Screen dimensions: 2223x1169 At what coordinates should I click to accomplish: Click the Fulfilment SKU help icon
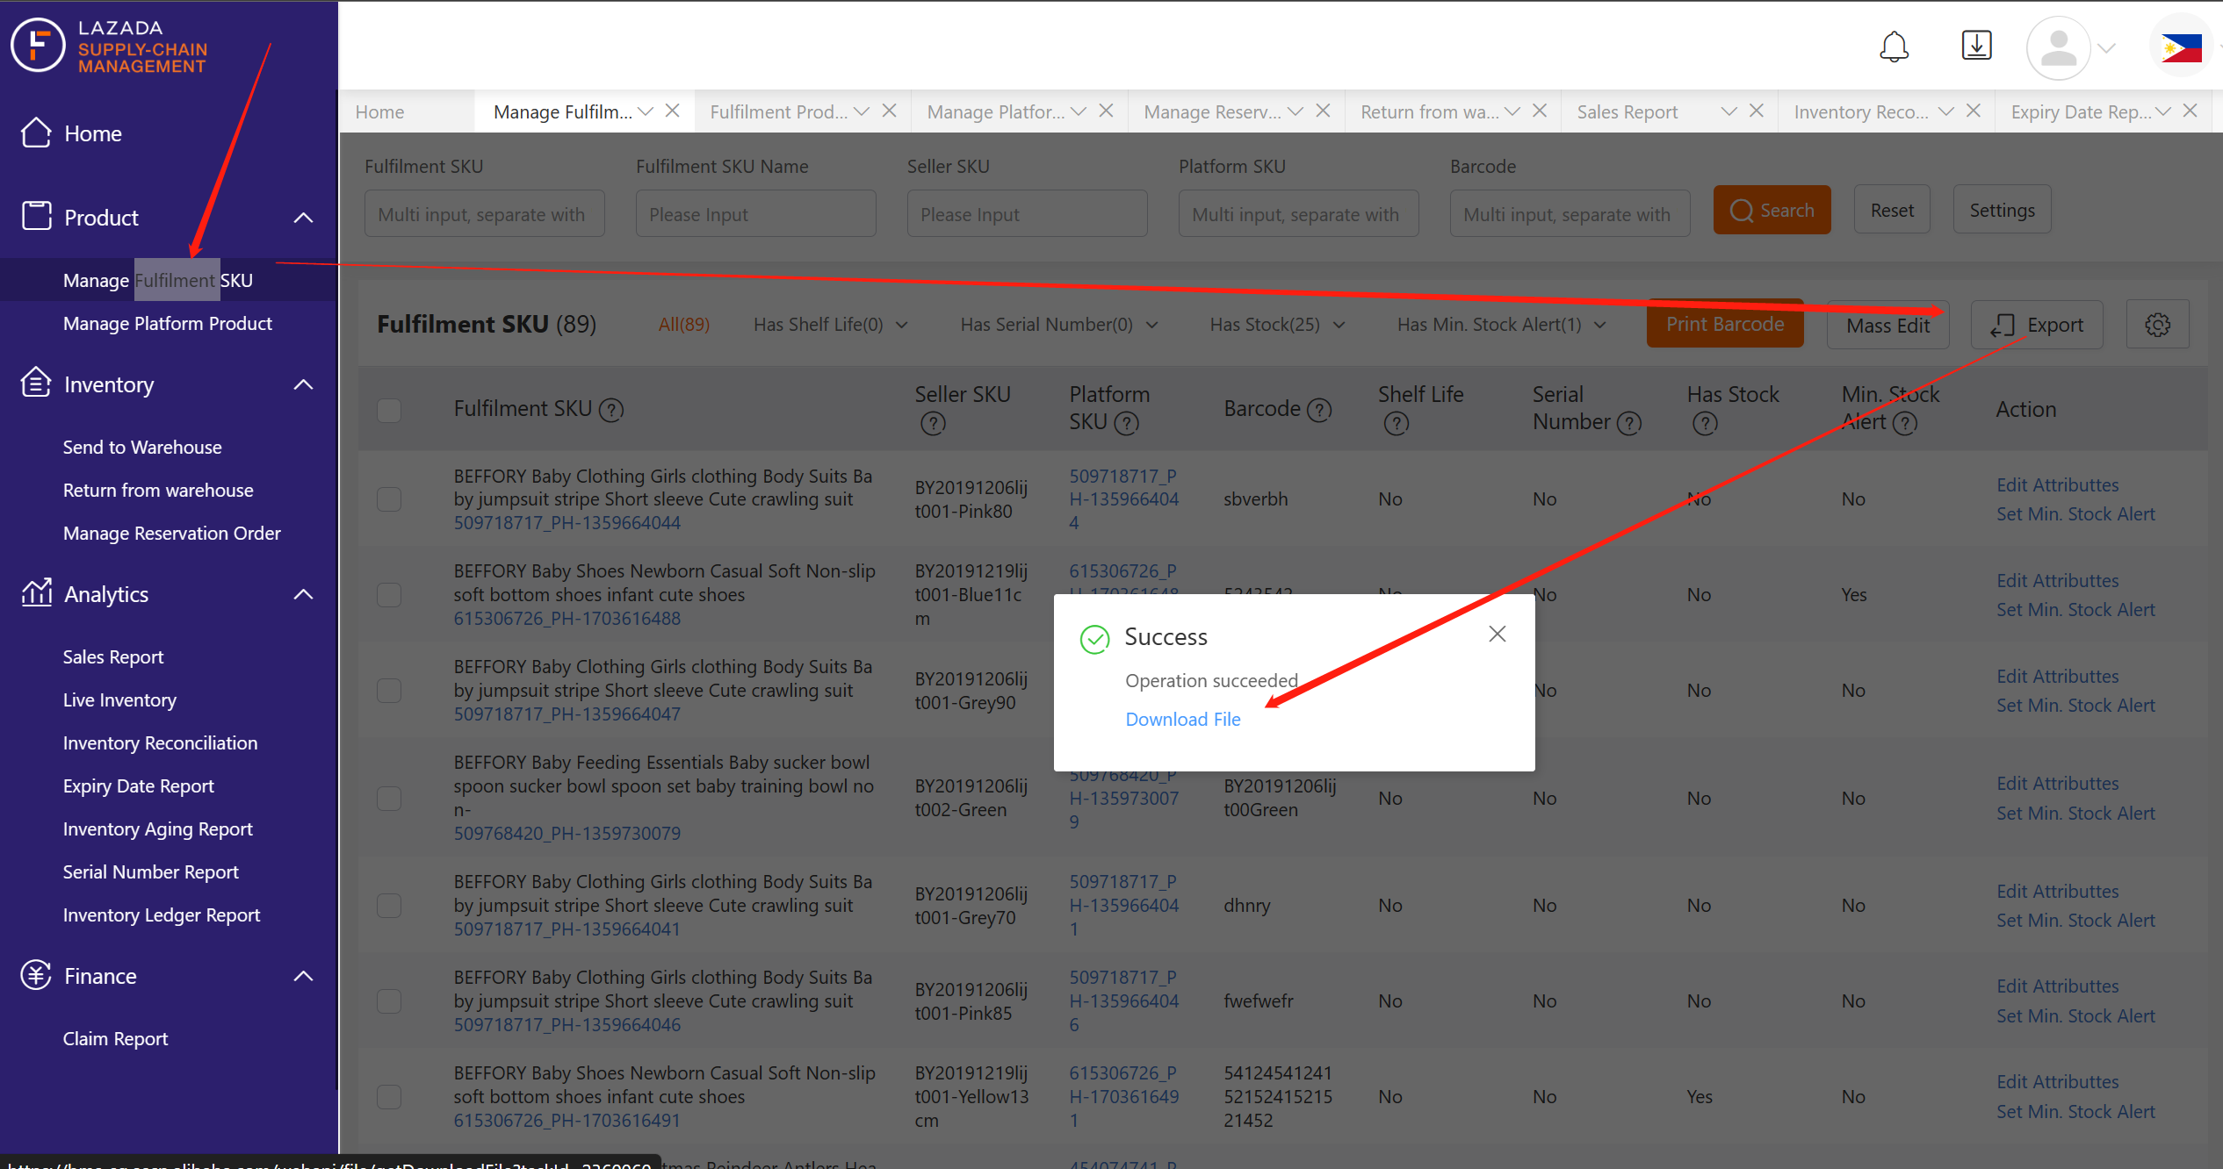(611, 409)
